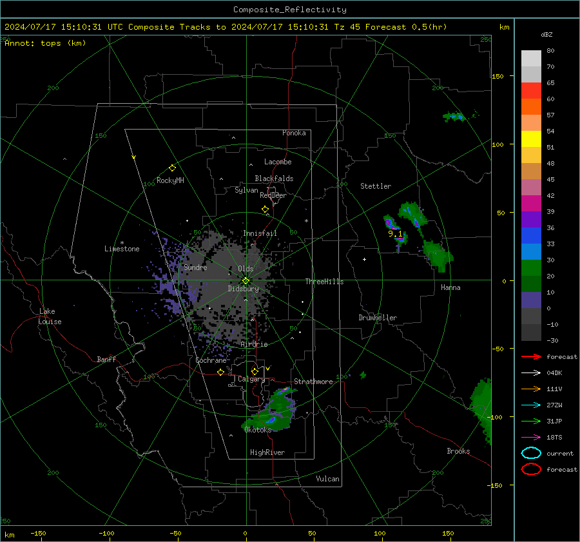Image resolution: width=580 pixels, height=542 pixels.
Task: Pick the blue swatch between 36 and 33 dBZ
Action: [x=531, y=236]
